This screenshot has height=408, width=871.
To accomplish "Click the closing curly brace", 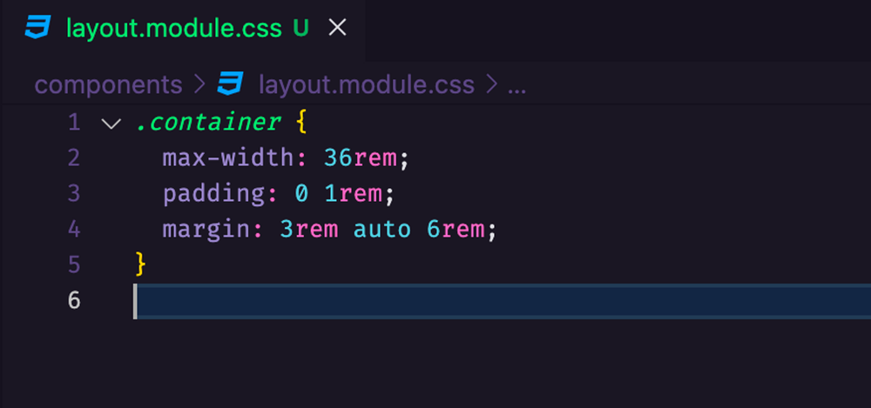I will click(x=141, y=264).
